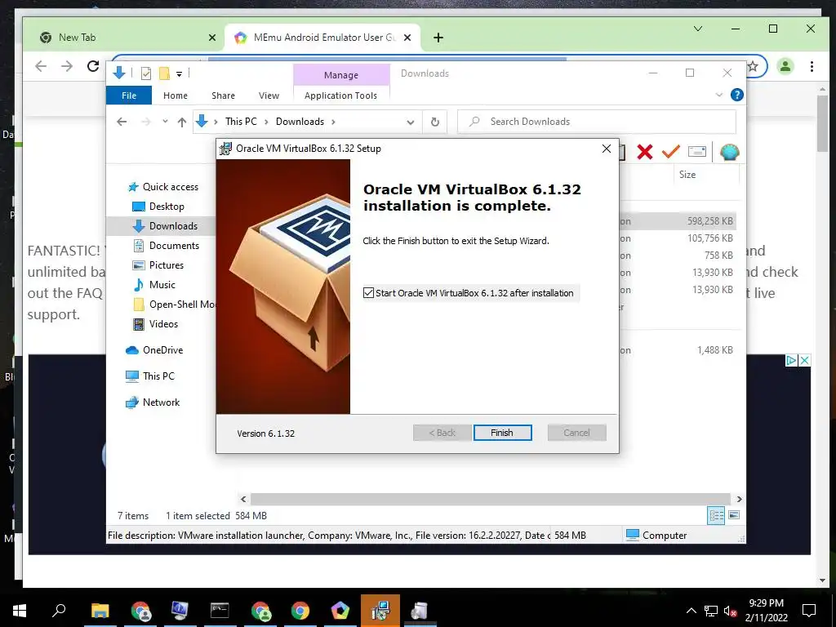Open the Home ribbon tab in File Explorer
The width and height of the screenshot is (836, 627).
(176, 96)
